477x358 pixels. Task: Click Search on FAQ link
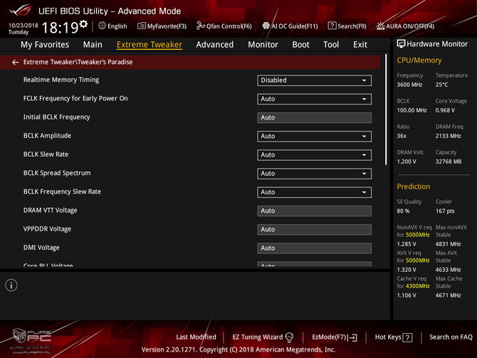451,337
